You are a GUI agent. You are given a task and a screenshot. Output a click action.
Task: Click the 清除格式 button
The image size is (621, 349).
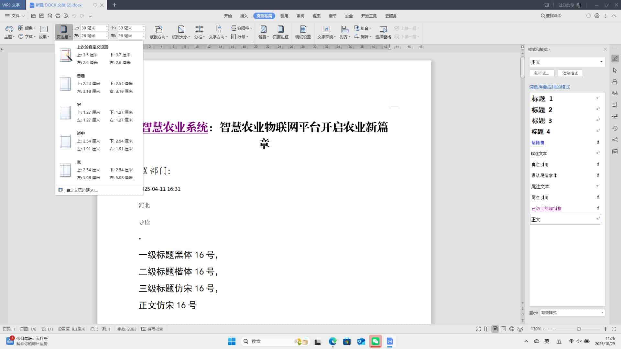point(570,73)
